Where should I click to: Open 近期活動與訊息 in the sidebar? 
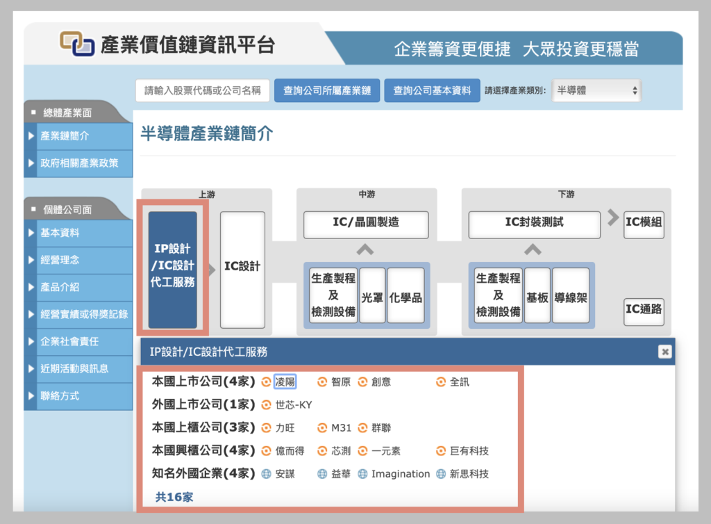click(78, 369)
